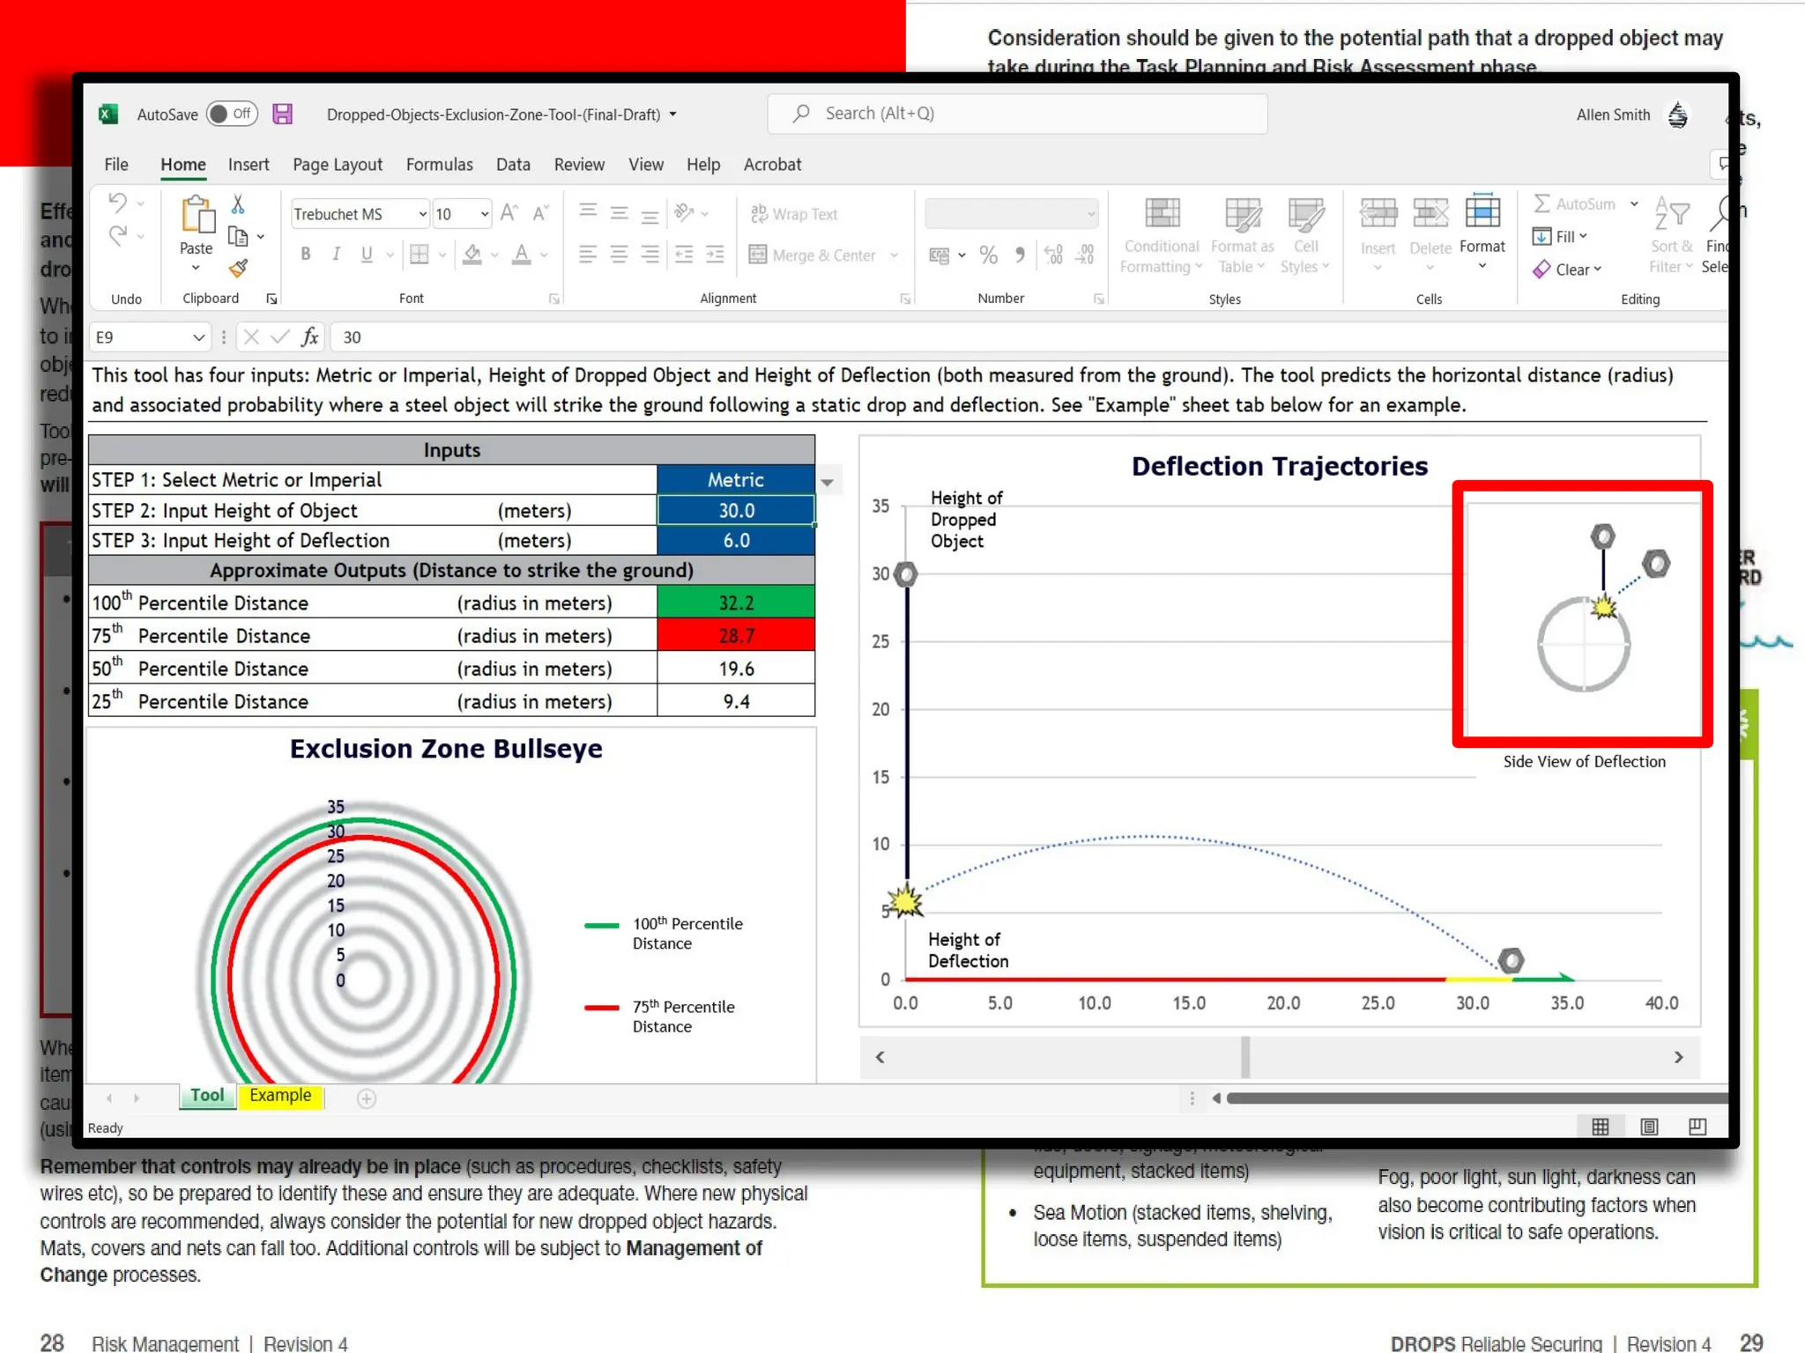Toggle Bold formatting
Viewport: 1805px width, 1353px height.
pos(306,255)
